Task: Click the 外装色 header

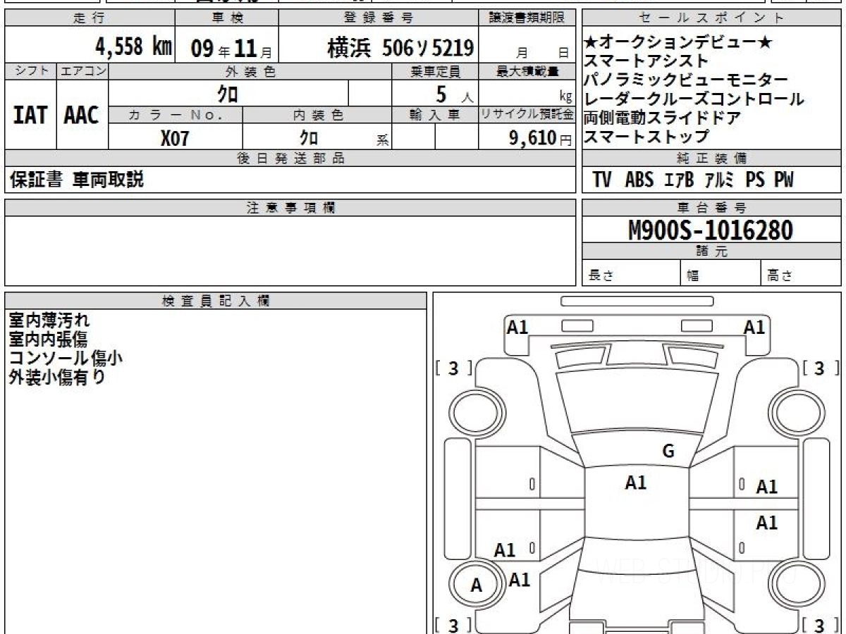Action: pyautogui.click(x=250, y=71)
